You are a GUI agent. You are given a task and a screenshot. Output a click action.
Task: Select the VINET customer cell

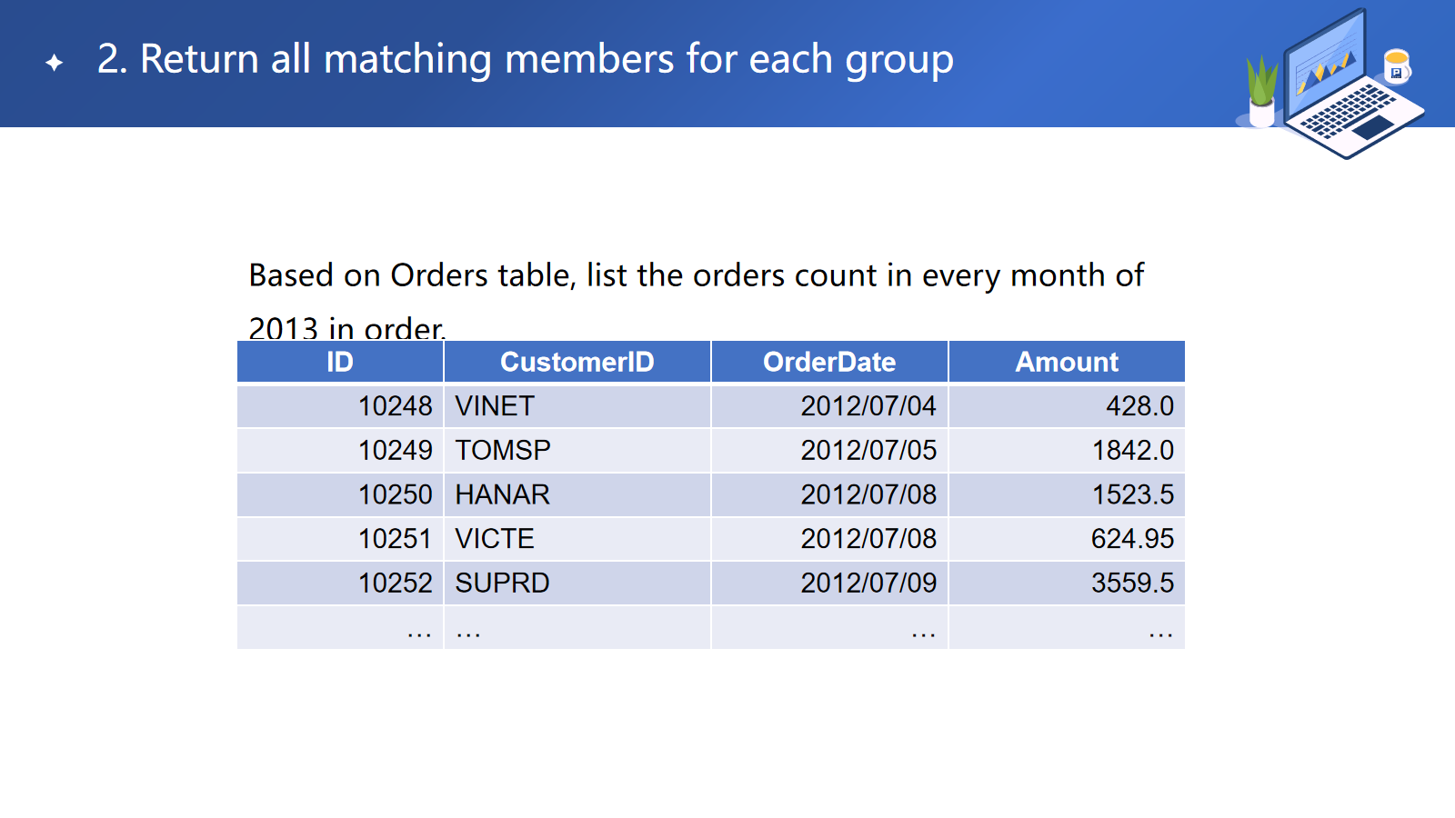[x=495, y=406]
